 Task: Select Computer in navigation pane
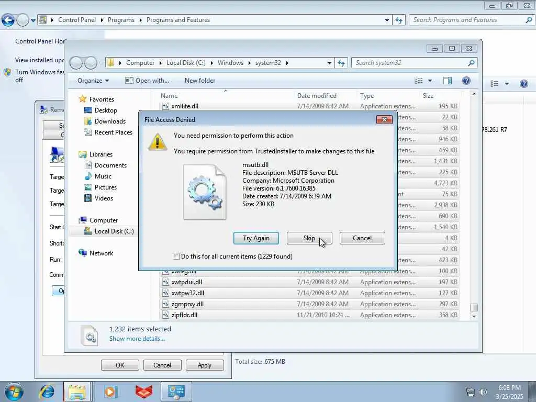click(x=103, y=220)
